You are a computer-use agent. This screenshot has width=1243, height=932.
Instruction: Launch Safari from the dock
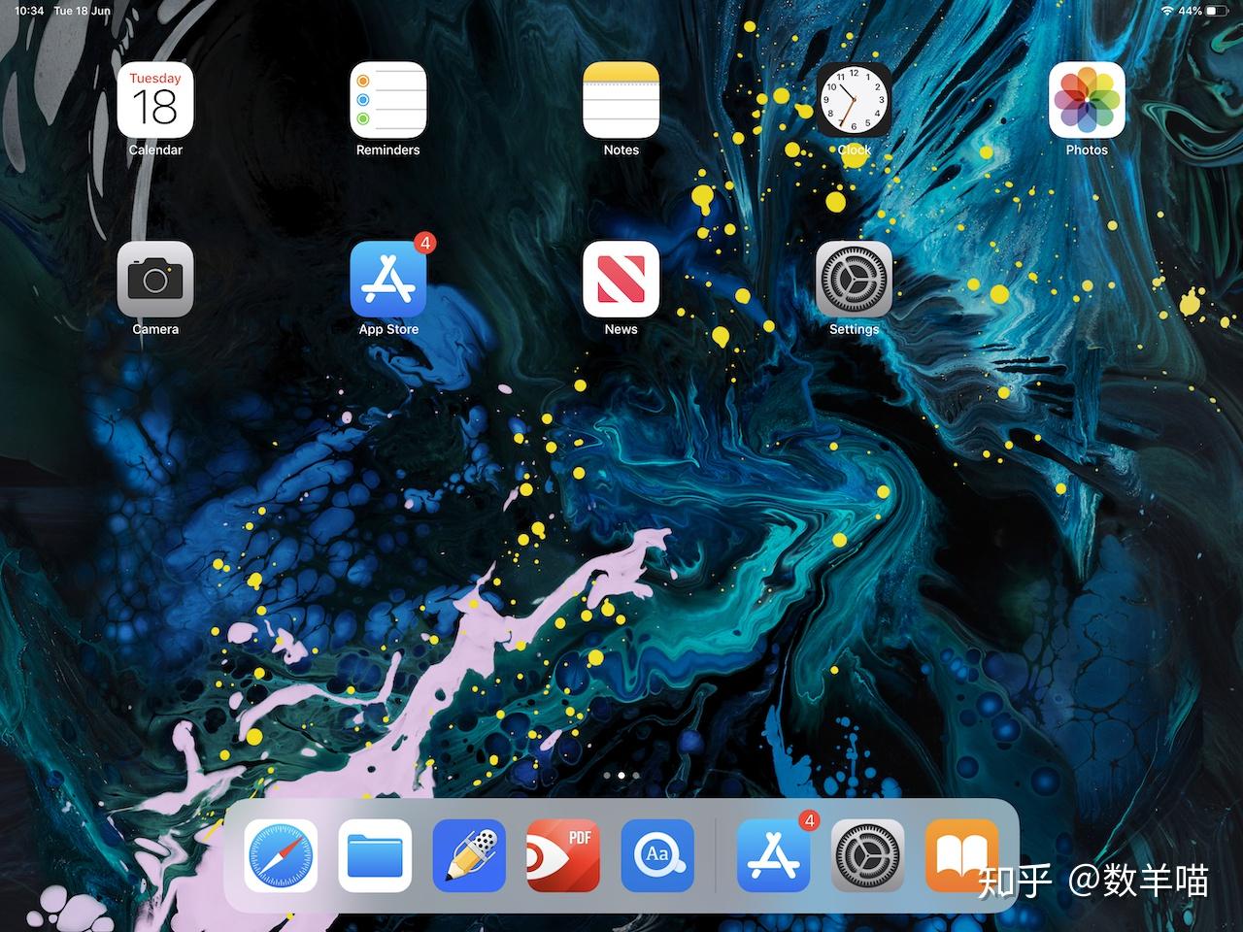[281, 855]
